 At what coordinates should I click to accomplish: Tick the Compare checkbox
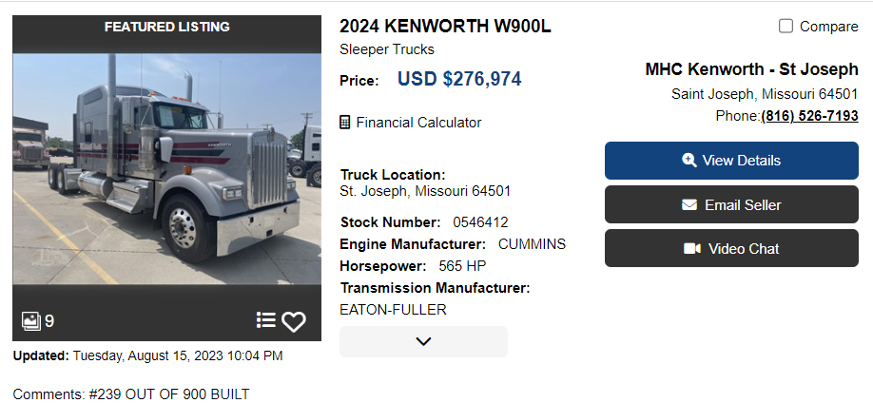point(786,27)
